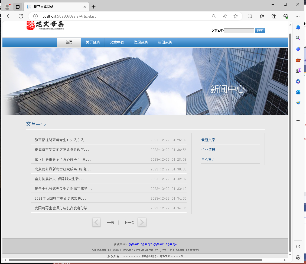Open split screen view from the toolbar
This screenshot has width=306, height=264.
click(x=250, y=16)
